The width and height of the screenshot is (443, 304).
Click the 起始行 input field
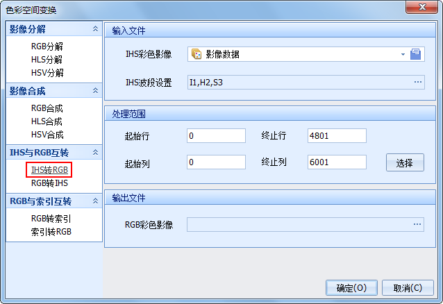pos(216,136)
